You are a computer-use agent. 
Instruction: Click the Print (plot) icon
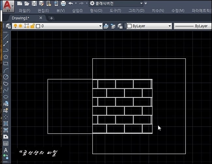(x=63, y=3)
